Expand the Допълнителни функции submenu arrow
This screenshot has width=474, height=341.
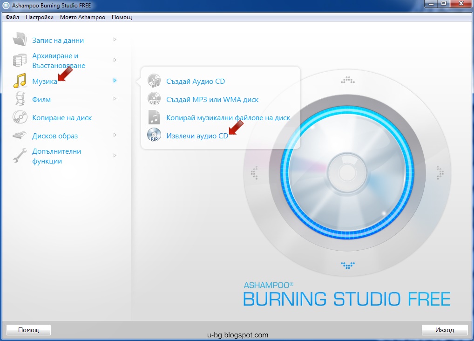pyautogui.click(x=115, y=156)
